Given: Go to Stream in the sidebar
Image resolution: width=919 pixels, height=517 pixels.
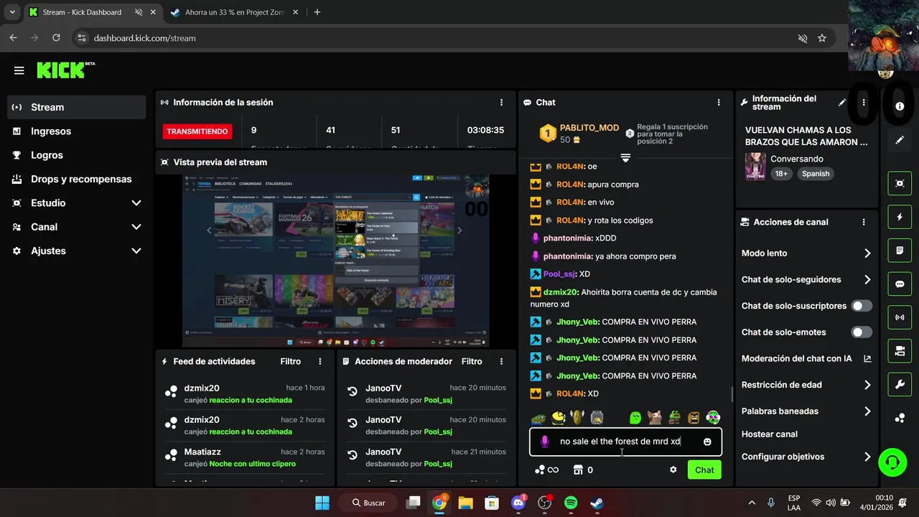Looking at the screenshot, I should pyautogui.click(x=77, y=107).
